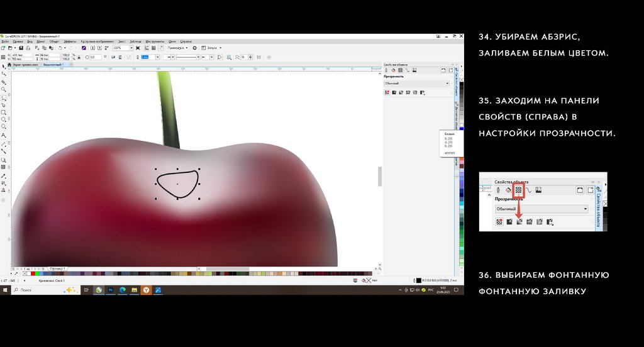Open Photoshop from the taskbar
Image resolution: width=644 pixels, height=347 pixels.
[x=111, y=290]
